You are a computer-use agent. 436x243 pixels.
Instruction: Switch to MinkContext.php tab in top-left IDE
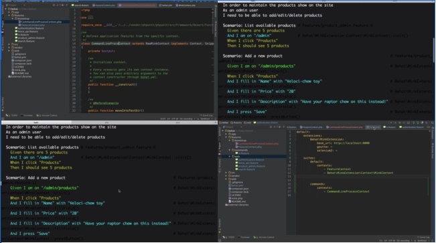pyautogui.click(x=186, y=5)
